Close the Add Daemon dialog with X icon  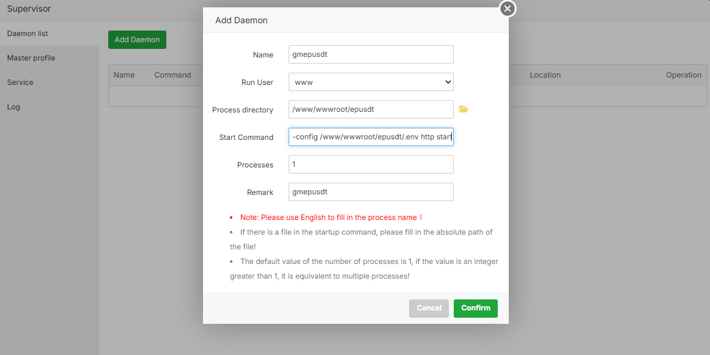(x=508, y=9)
